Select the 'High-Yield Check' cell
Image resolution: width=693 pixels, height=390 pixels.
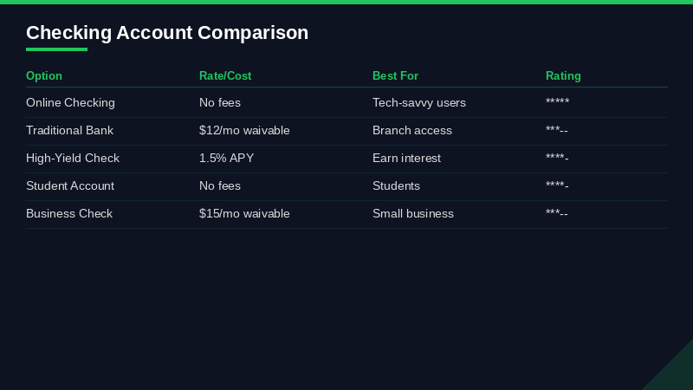coord(73,159)
